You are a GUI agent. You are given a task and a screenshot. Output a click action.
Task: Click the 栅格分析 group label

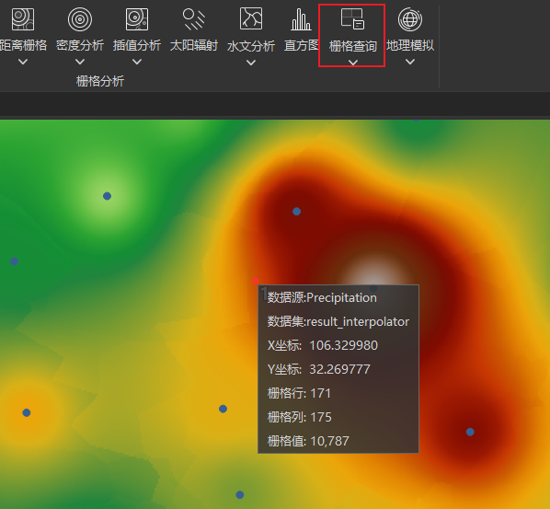pyautogui.click(x=100, y=81)
